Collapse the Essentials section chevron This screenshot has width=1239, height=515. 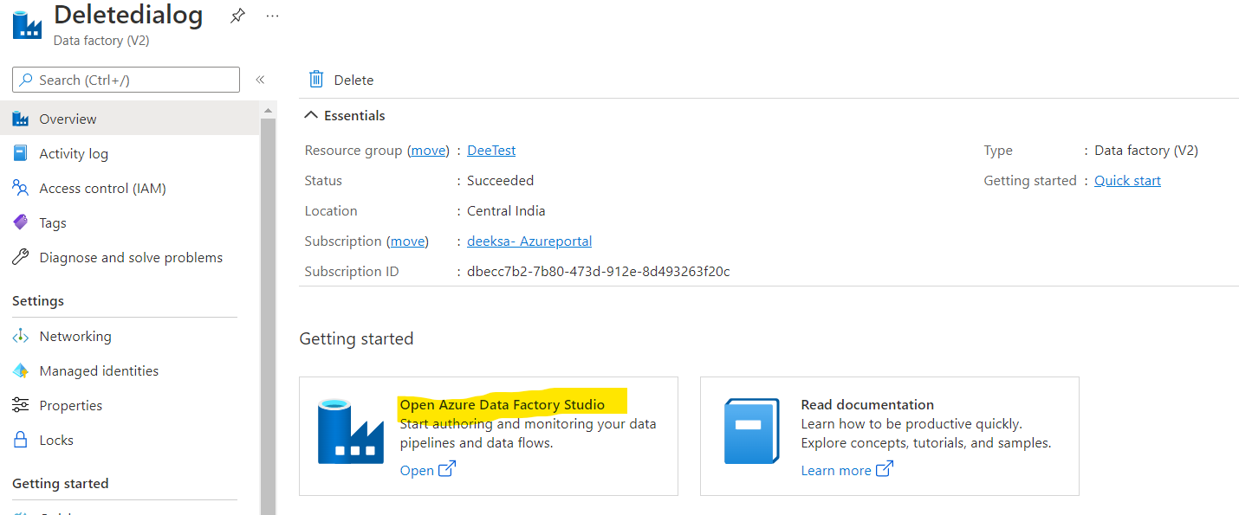pyautogui.click(x=312, y=115)
